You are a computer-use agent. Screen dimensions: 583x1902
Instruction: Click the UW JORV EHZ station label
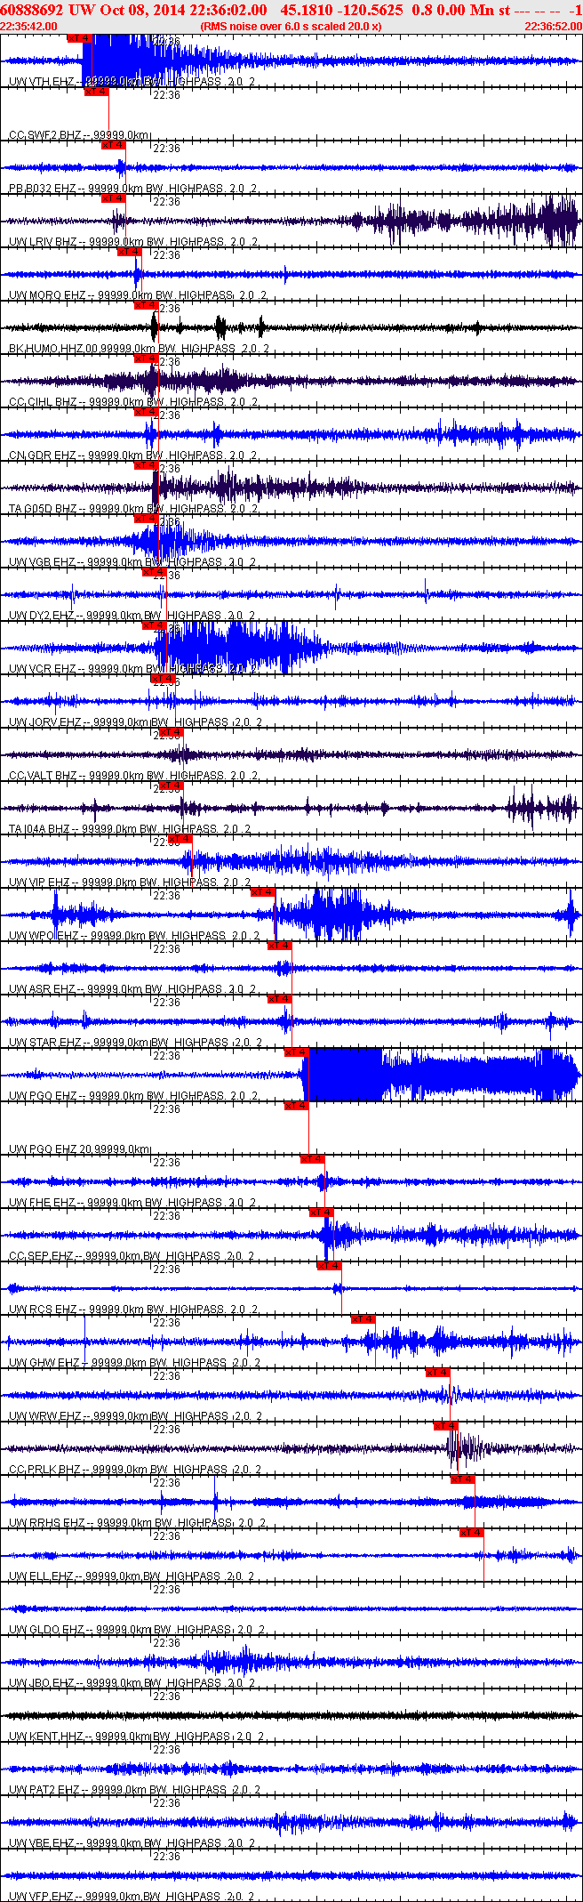pos(136,722)
